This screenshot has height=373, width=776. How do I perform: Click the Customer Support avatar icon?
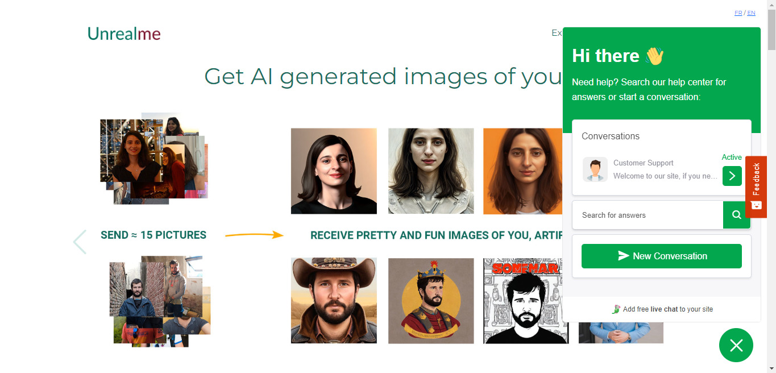[595, 169]
